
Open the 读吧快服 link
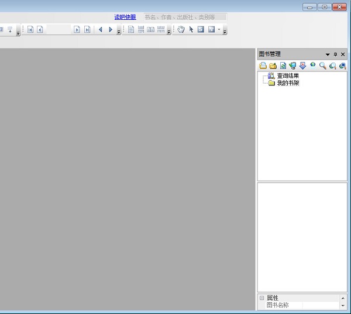125,18
